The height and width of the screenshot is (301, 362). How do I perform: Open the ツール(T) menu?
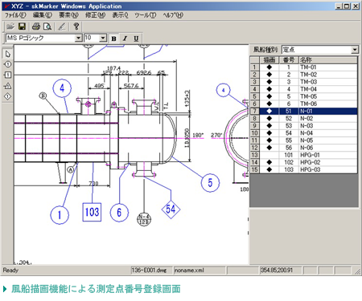[x=145, y=15]
